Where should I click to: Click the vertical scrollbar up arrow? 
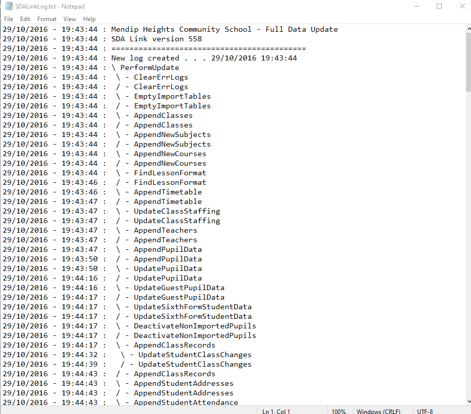pyautogui.click(x=468, y=29)
